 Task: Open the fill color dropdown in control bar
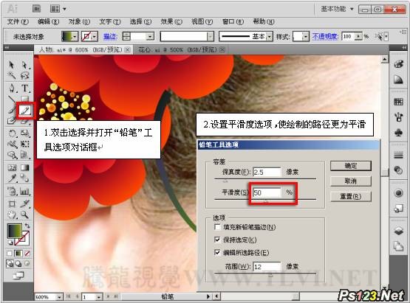[x=75, y=37]
